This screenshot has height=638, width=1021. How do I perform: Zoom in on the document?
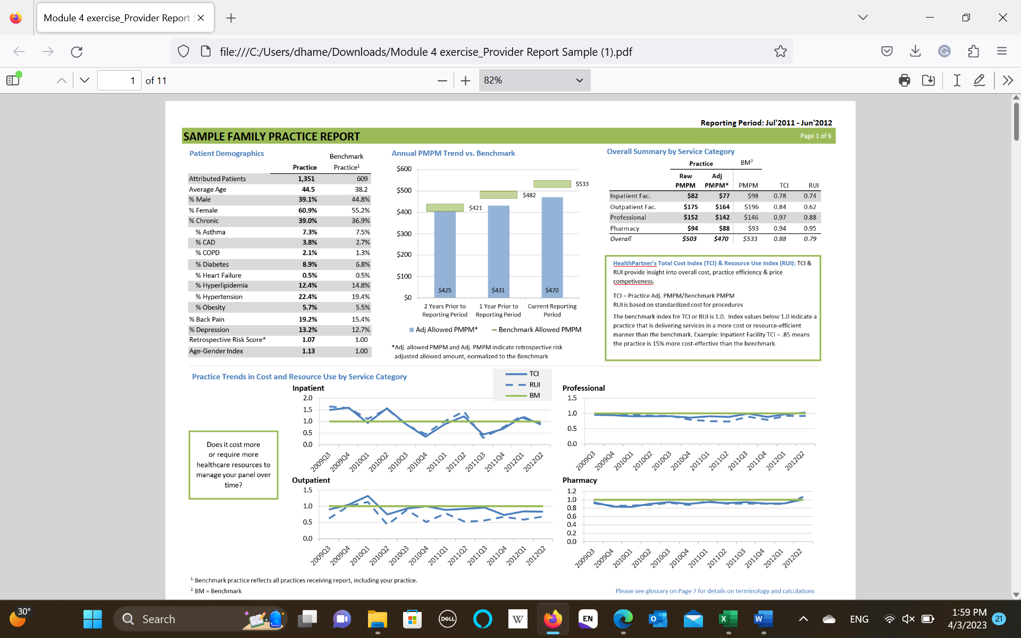coord(465,80)
